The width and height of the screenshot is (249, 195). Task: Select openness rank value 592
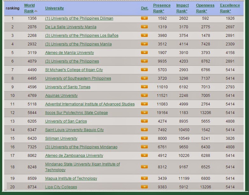click(205, 18)
